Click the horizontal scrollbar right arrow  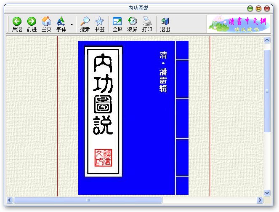pos(260,200)
